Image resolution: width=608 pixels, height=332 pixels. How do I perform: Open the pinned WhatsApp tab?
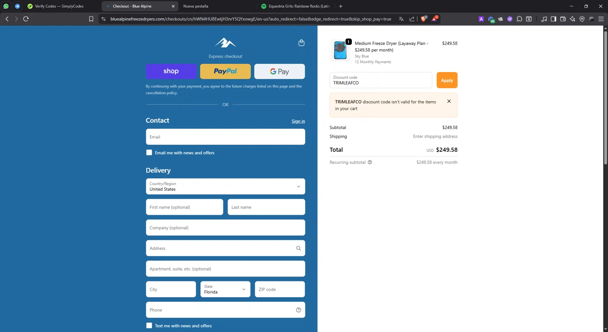click(x=6, y=6)
